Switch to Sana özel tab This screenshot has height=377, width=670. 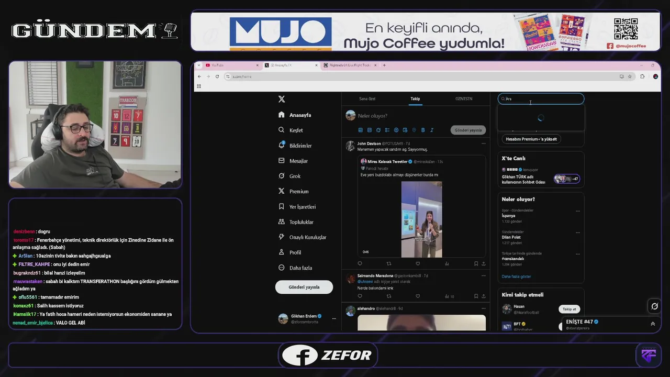(367, 98)
